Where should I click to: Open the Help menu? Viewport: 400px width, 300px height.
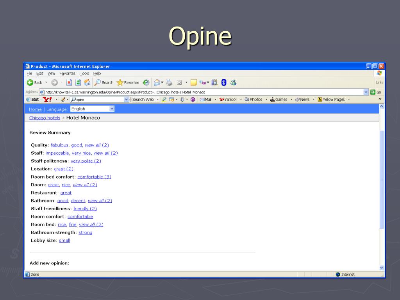click(x=97, y=73)
